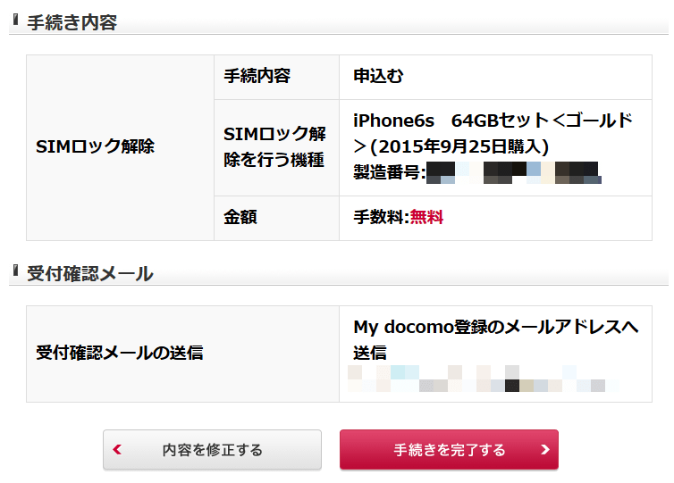Click the SIMロック解除 row header cell

pyautogui.click(x=120, y=147)
